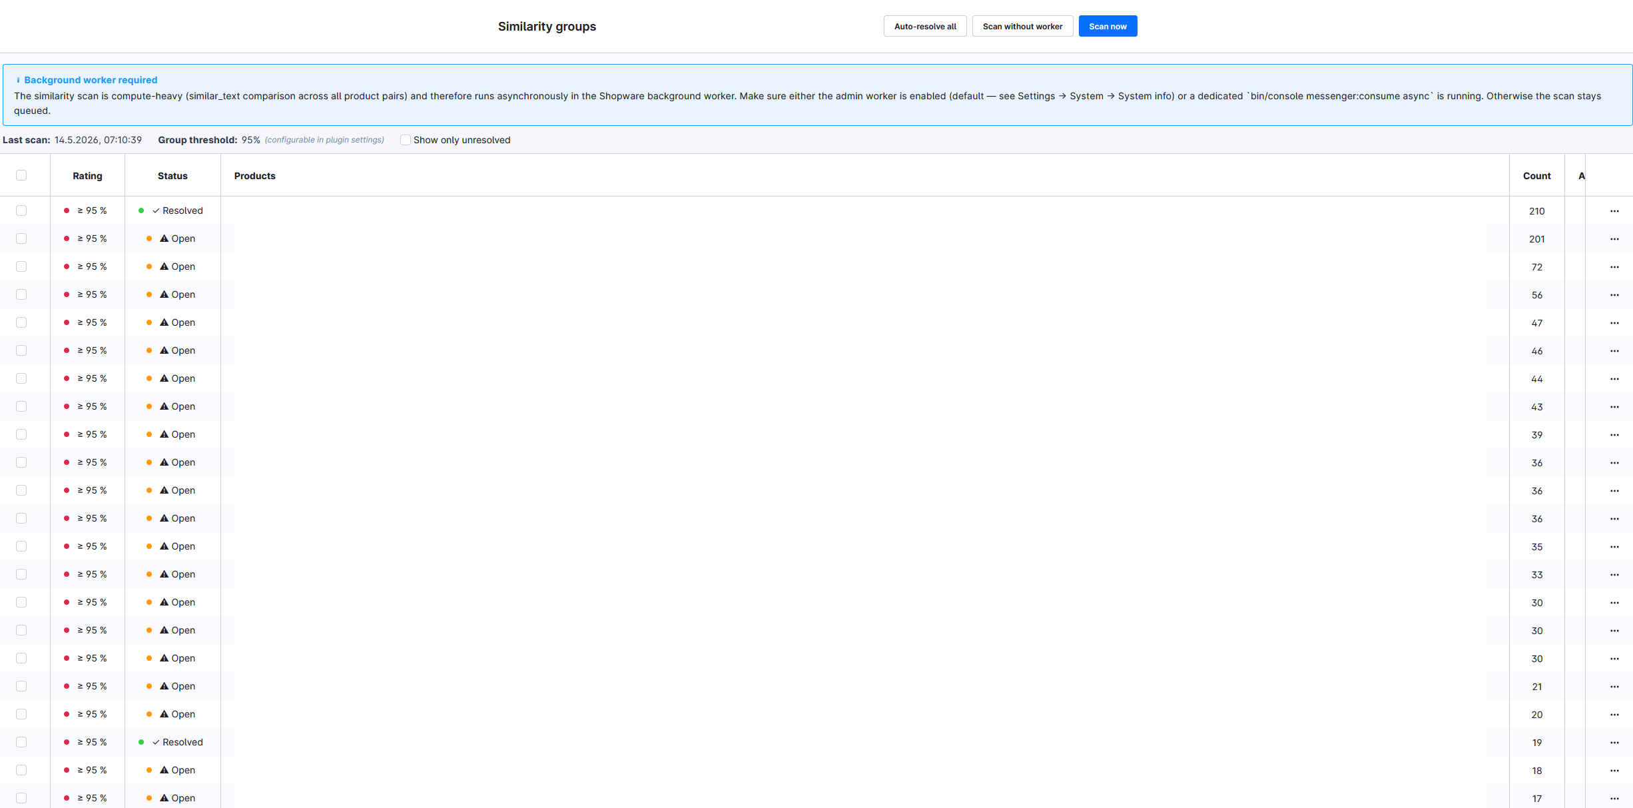1633x808 pixels.
Task: Click Resolved status in row with count 210
Action: point(177,210)
